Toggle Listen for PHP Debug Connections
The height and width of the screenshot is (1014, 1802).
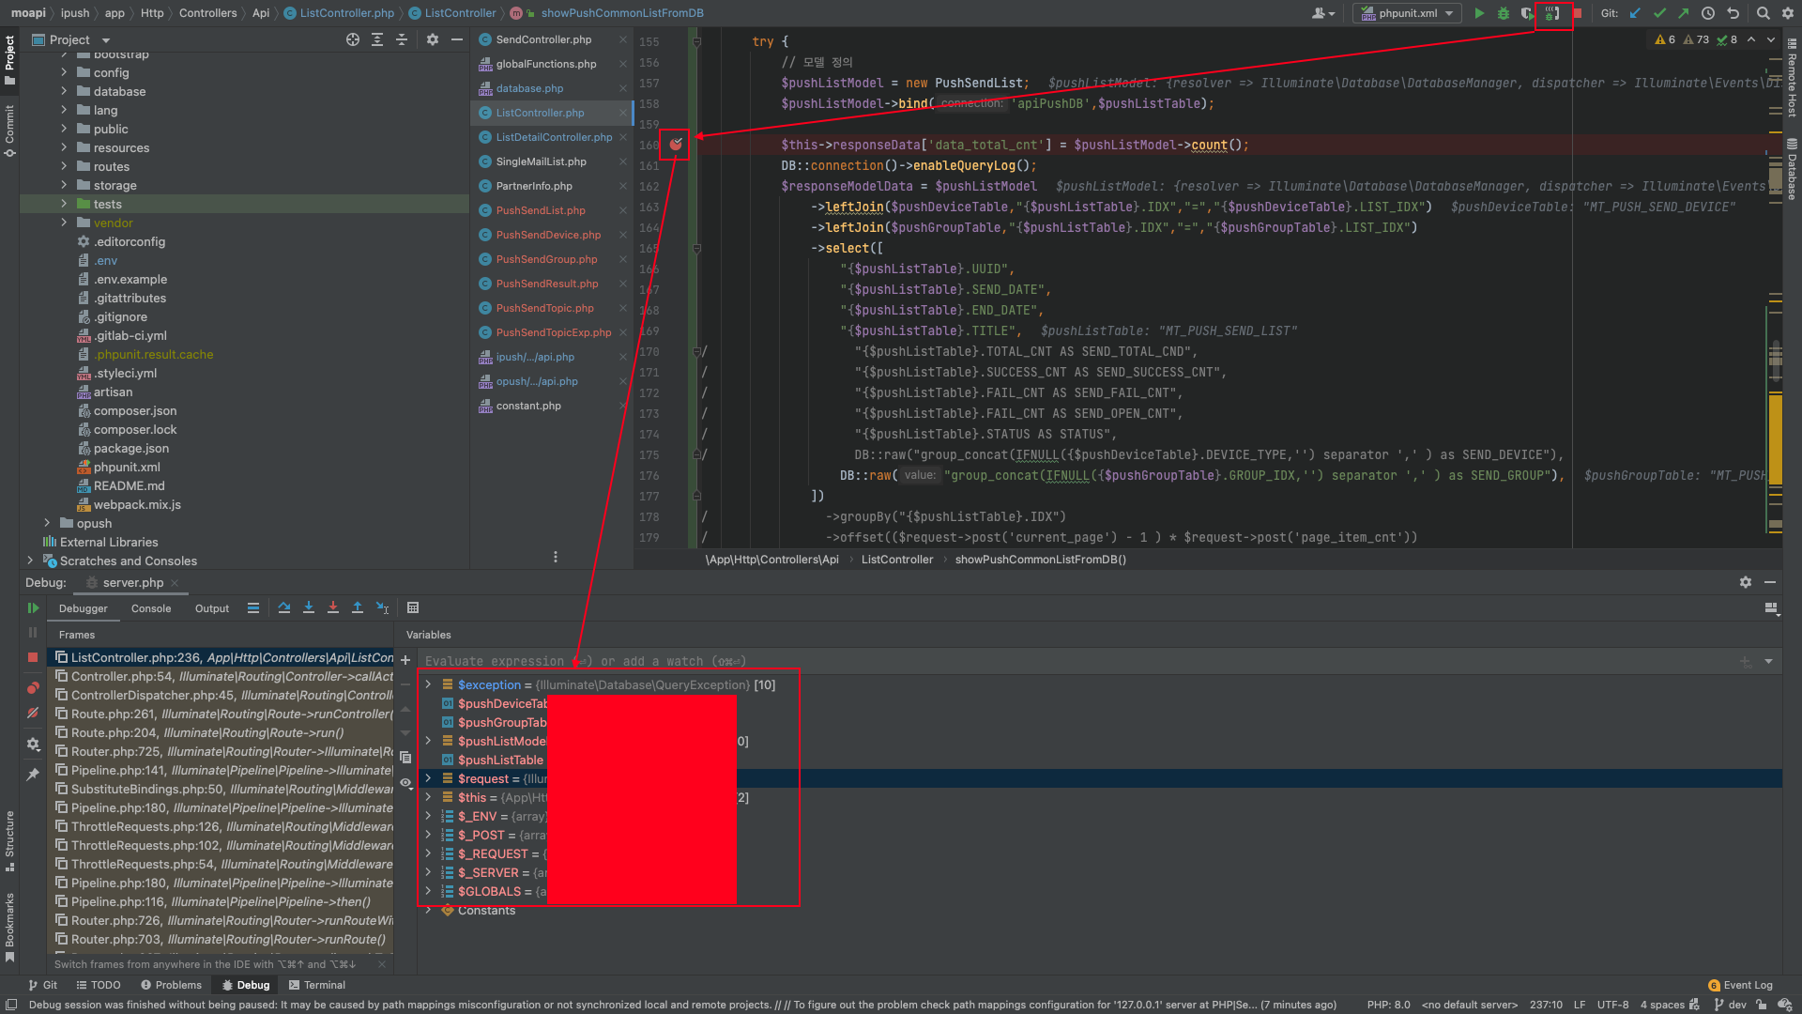pyautogui.click(x=1553, y=13)
